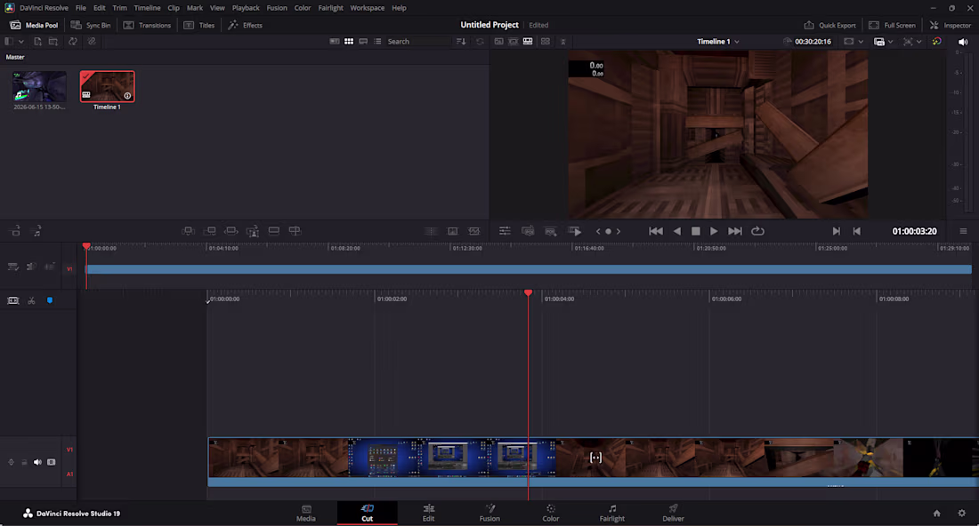Switch media pool to list view
The width and height of the screenshot is (979, 526).
point(377,41)
